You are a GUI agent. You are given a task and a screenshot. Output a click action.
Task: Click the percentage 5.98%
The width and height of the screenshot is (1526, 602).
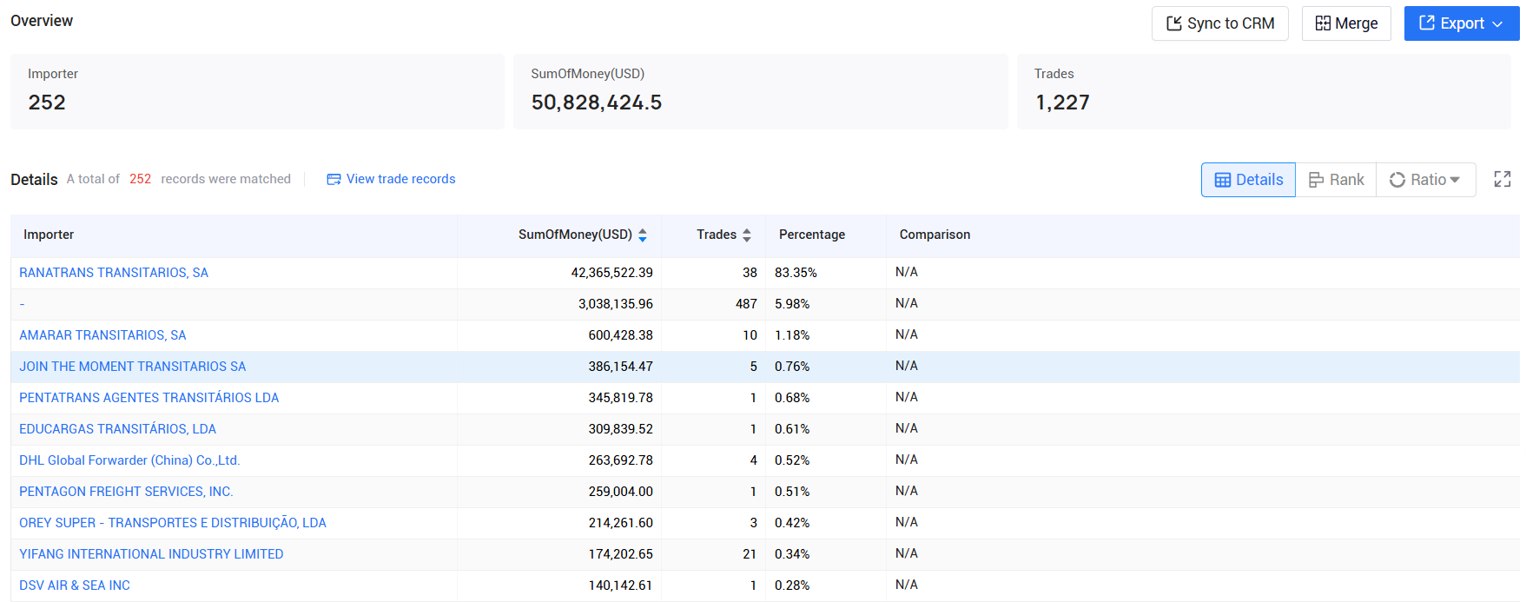792,304
